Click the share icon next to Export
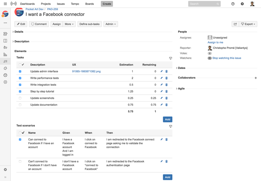The height and width of the screenshot is (181, 261). (x=235, y=24)
